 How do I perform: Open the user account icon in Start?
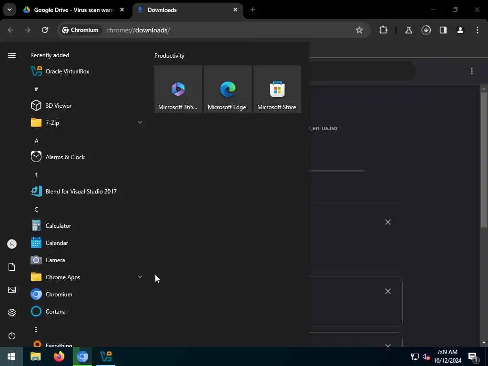point(12,244)
